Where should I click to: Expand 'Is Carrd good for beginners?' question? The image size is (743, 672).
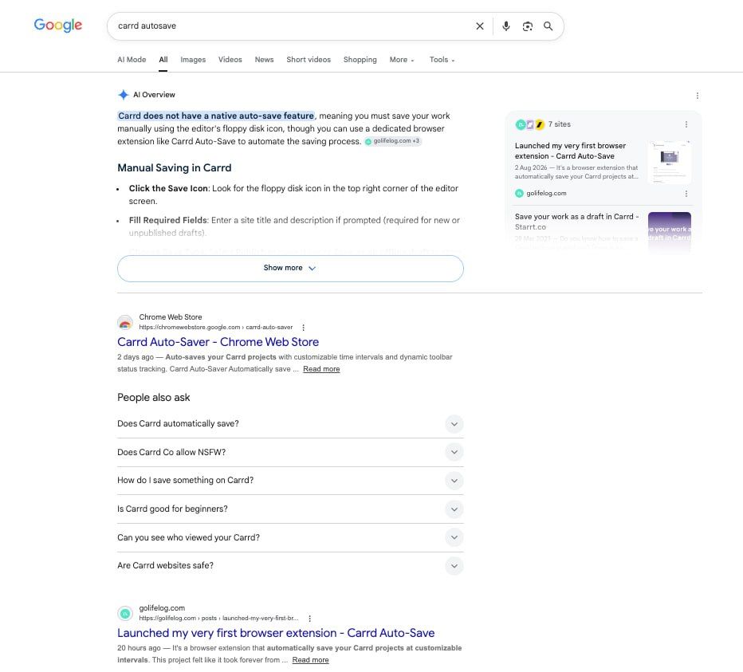tap(290, 509)
